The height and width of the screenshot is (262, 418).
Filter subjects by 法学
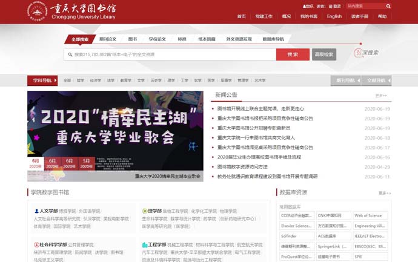point(111,80)
